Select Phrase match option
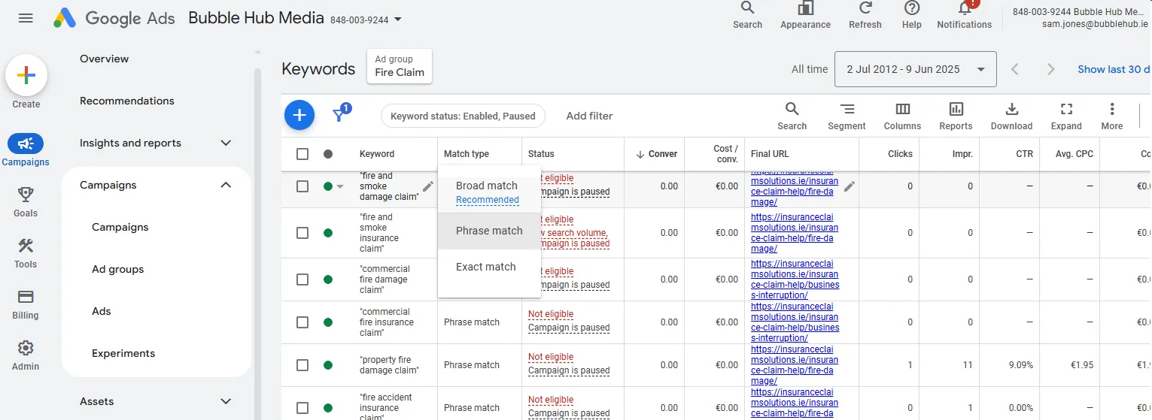Viewport: 1152px width, 420px height. tap(489, 231)
